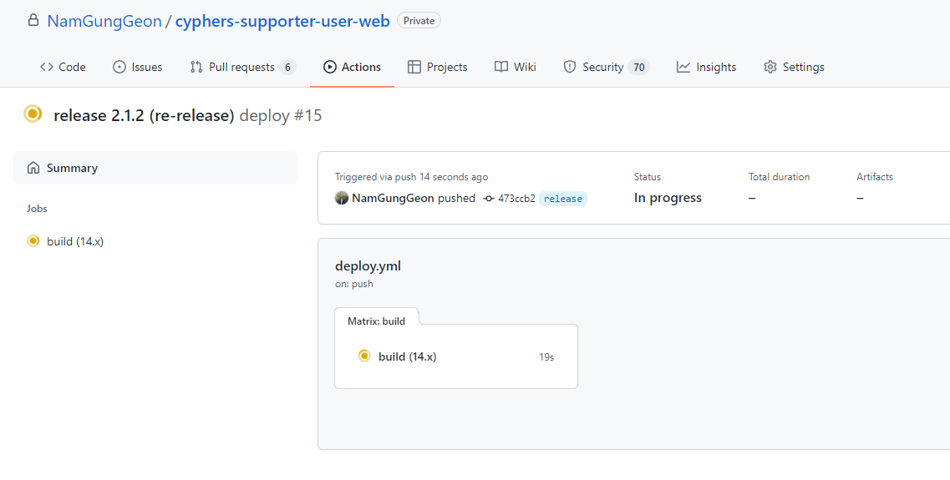Open the Insights tab
950x480 pixels.
706,67
